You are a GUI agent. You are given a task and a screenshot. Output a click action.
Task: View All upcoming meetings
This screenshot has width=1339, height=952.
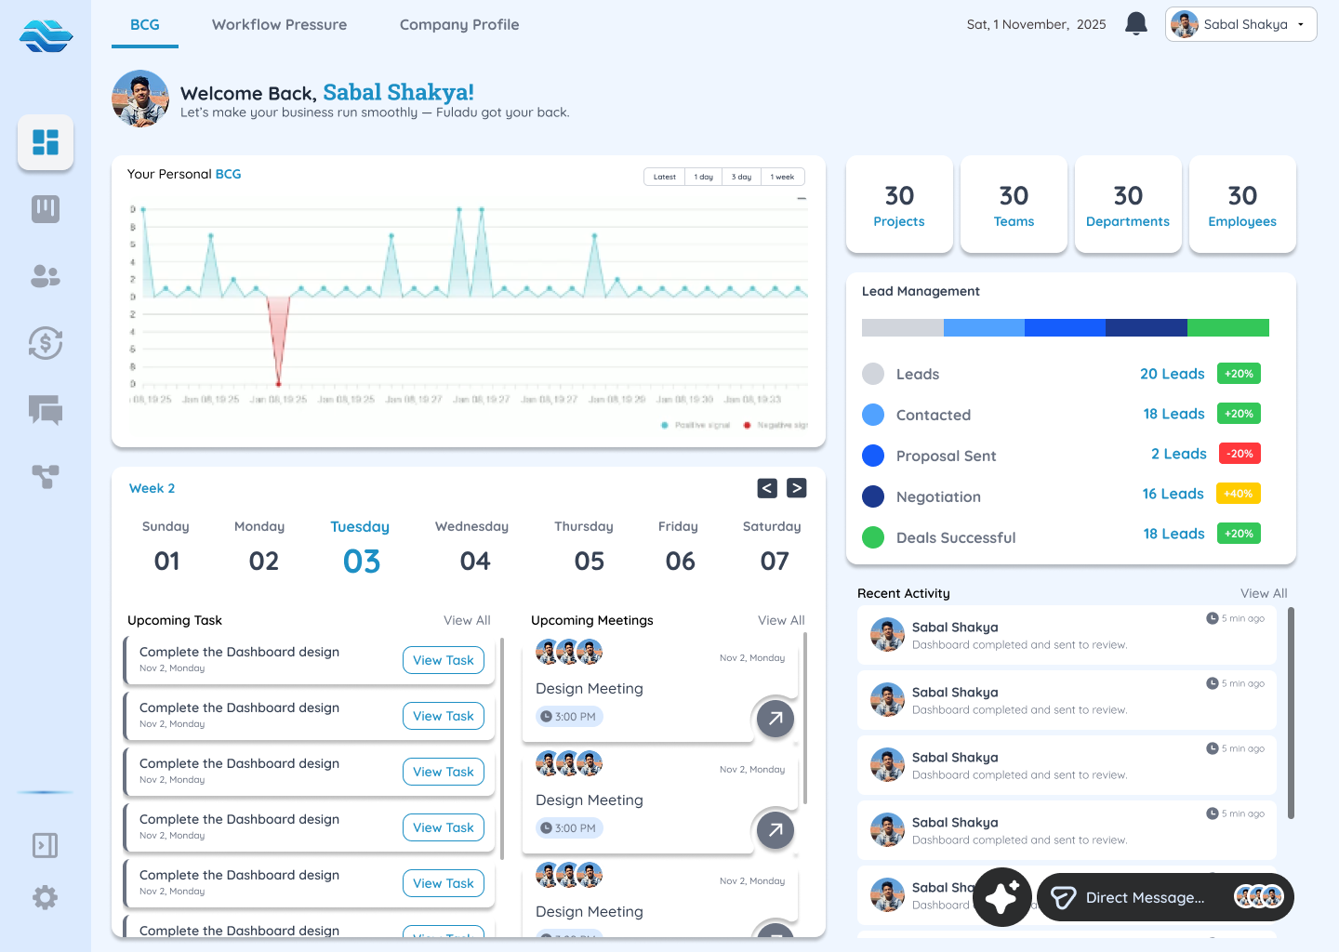(x=781, y=620)
